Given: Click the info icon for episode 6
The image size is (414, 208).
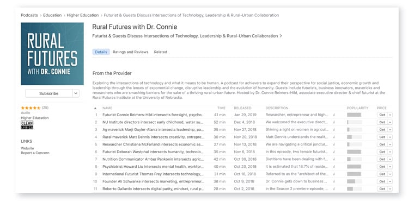Looking at the screenshot, I should click(x=334, y=152).
